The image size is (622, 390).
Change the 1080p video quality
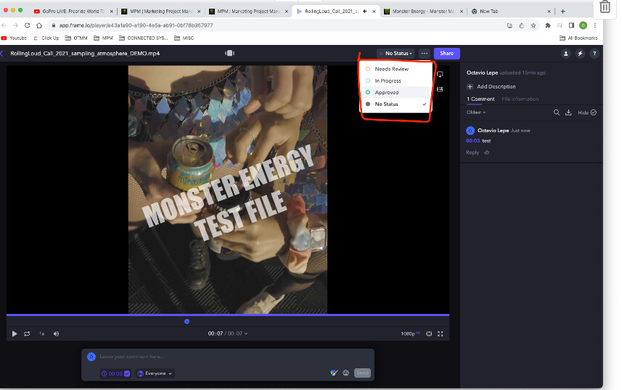coord(410,333)
